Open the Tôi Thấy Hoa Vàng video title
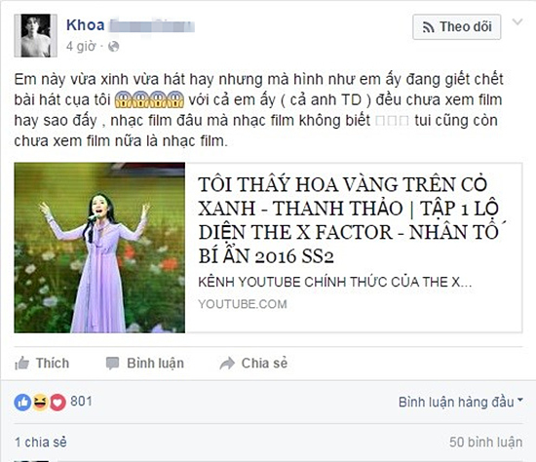 click(348, 220)
